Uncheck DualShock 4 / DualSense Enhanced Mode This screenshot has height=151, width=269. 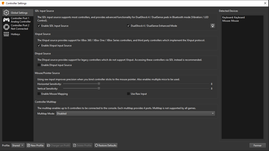point(129,26)
